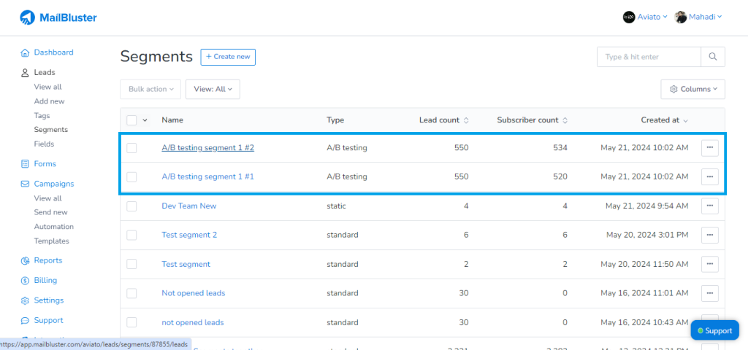This screenshot has width=748, height=350.
Task: Click the Forms icon in sidebar
Action: 25,164
